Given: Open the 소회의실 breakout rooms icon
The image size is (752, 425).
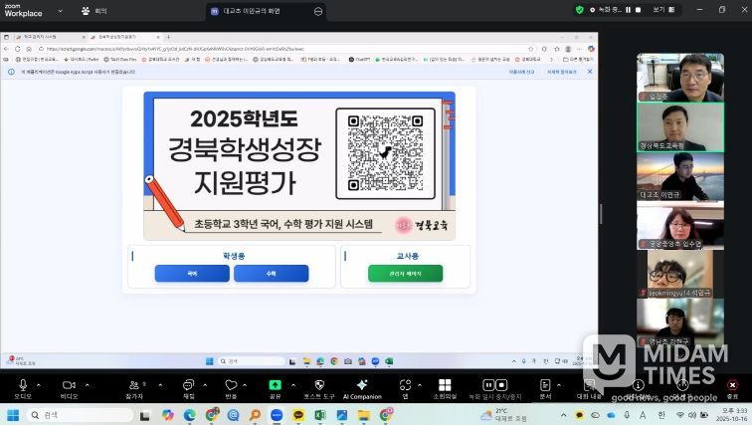Looking at the screenshot, I should 445,384.
